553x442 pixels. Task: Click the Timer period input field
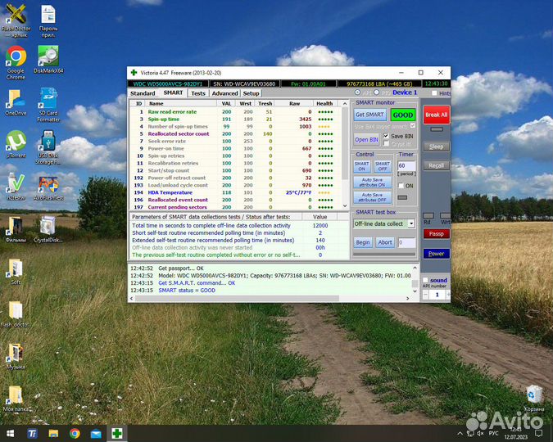tap(406, 165)
